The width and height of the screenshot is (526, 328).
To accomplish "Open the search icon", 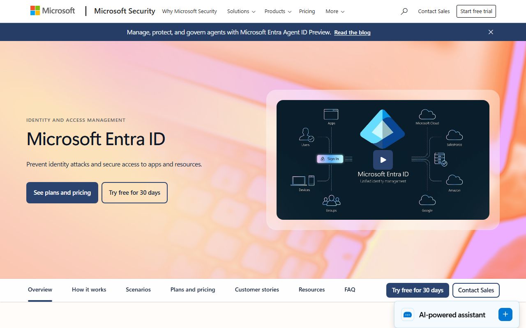I will click(x=404, y=11).
